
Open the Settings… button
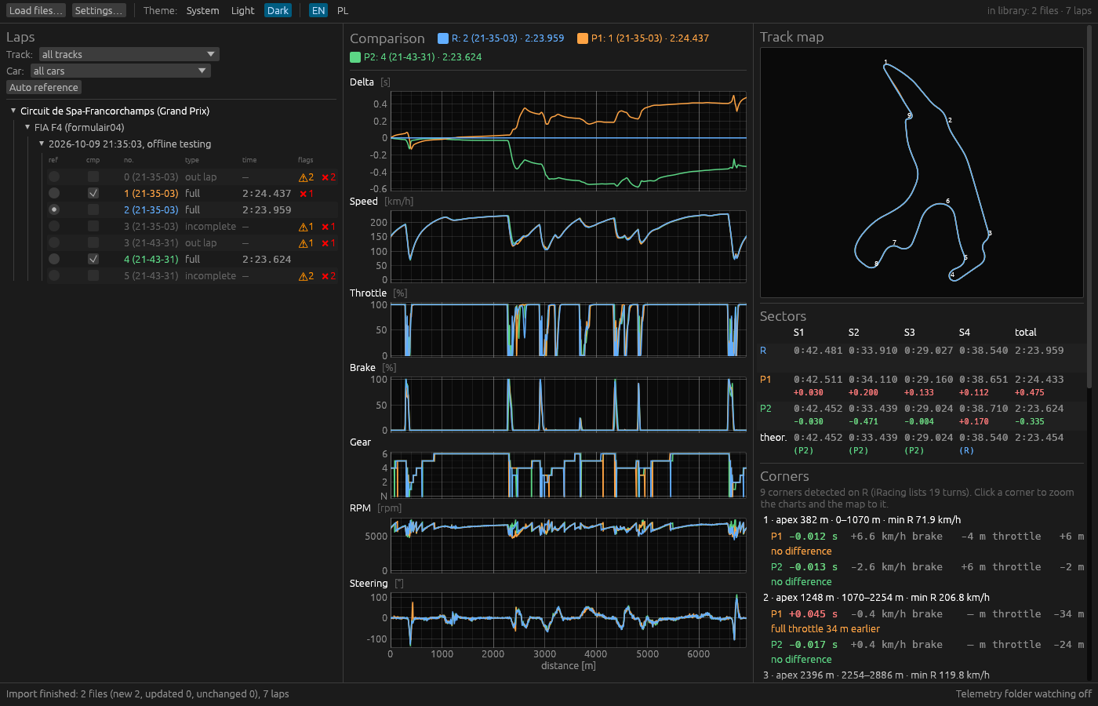pyautogui.click(x=99, y=10)
